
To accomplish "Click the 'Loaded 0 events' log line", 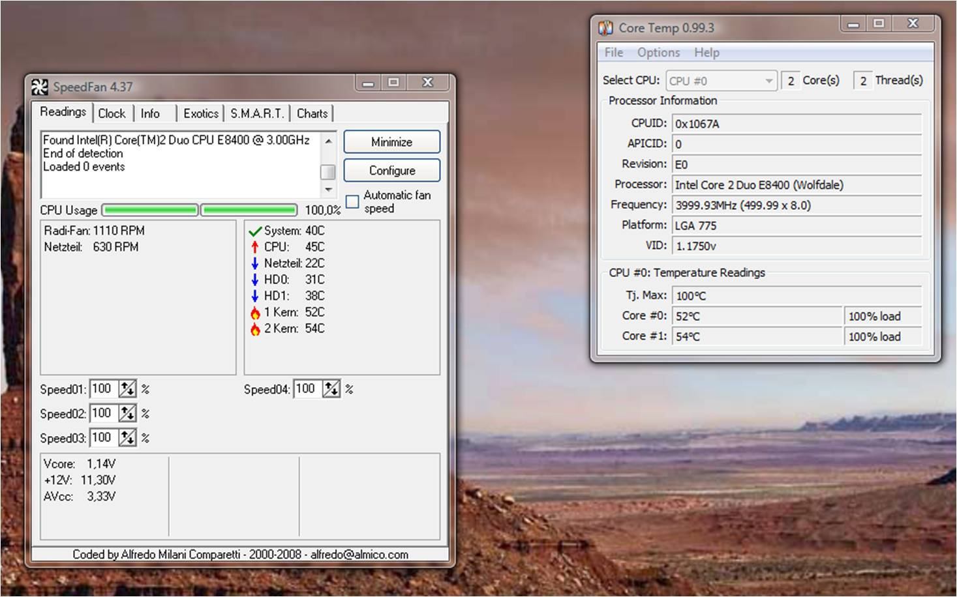I will pyautogui.click(x=84, y=167).
